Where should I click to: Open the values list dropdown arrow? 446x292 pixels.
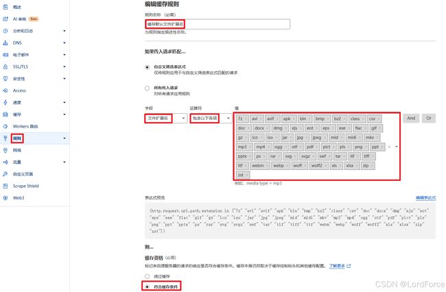pyautogui.click(x=397, y=147)
